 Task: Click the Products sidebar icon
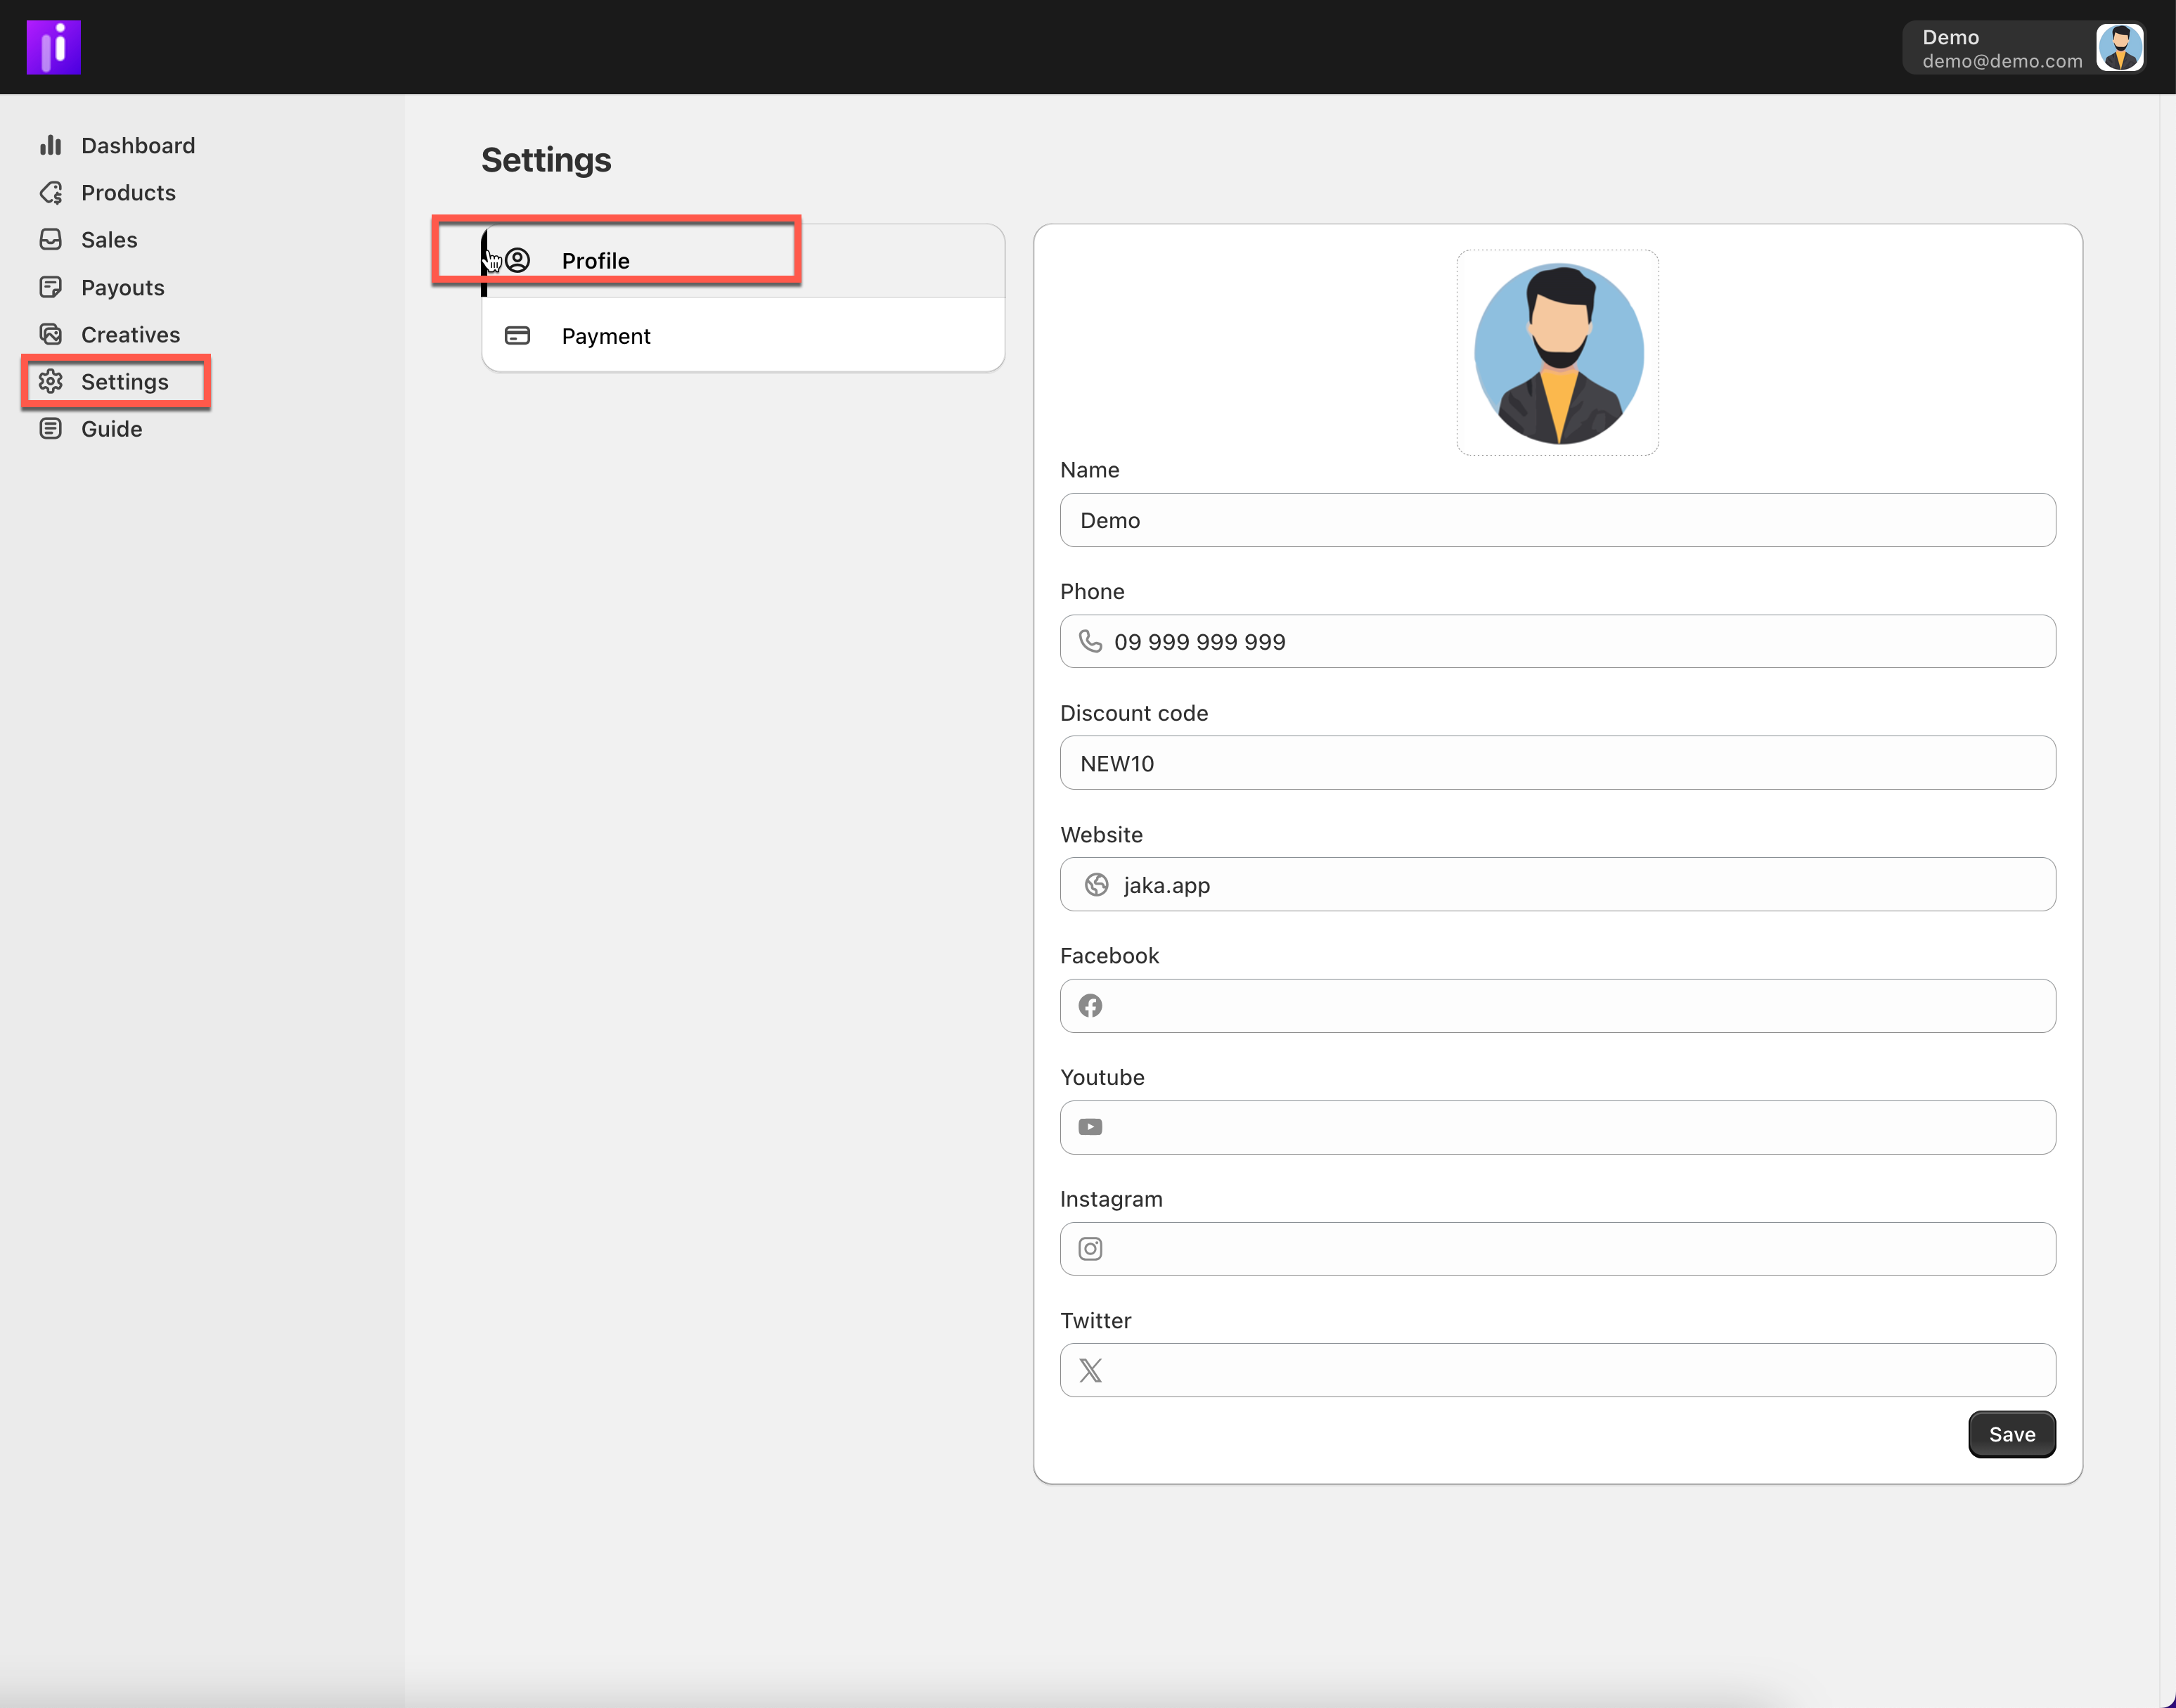point(51,193)
